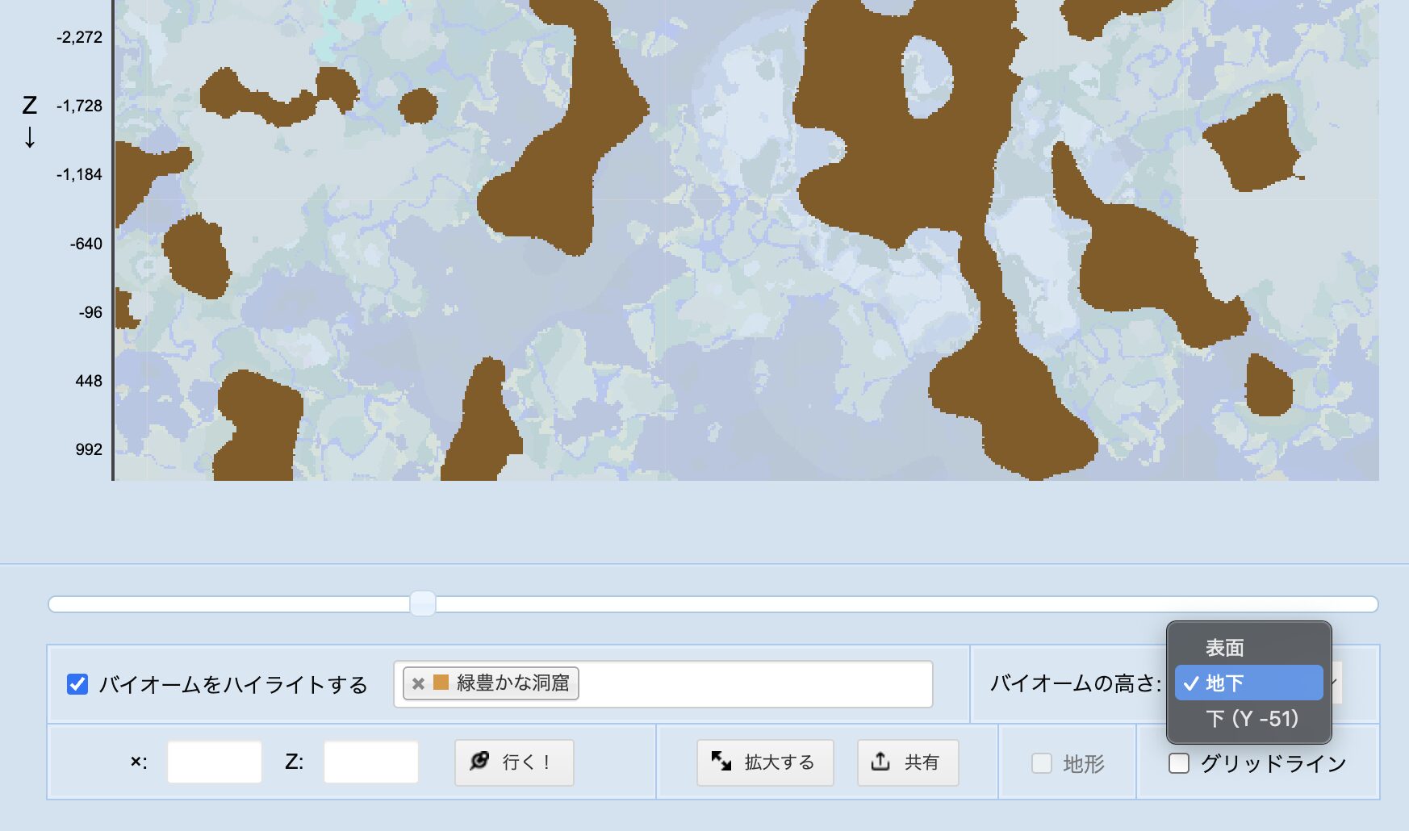Click the -96 label on Z axis

pos(90,312)
